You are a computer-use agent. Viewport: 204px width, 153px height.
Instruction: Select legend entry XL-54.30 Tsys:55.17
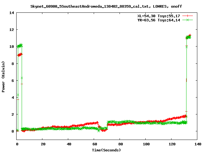[159, 16]
